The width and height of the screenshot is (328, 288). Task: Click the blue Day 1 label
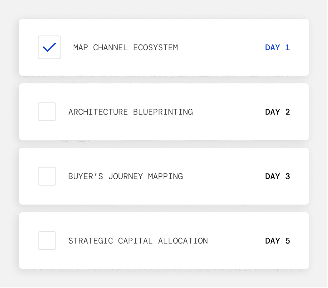tap(277, 48)
